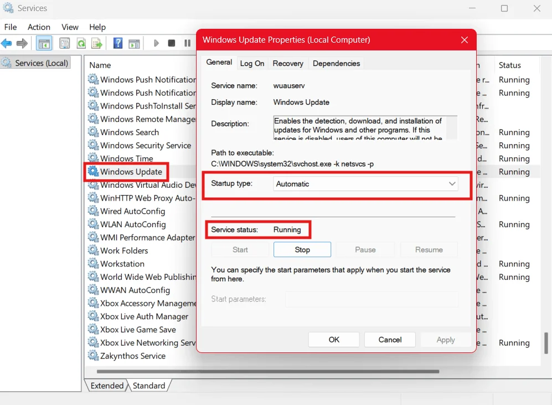Open the Action menu
552x405 pixels.
(39, 27)
